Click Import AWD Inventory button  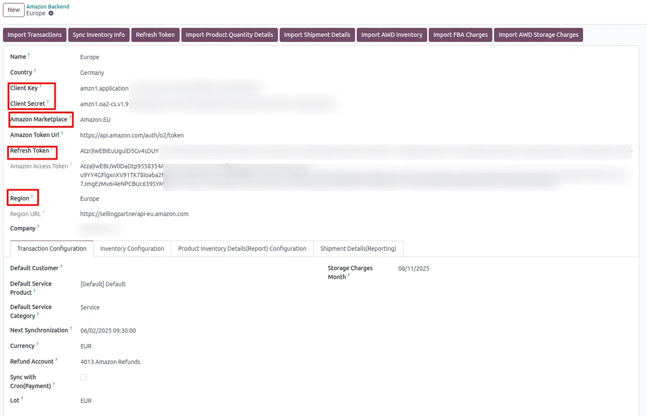(392, 35)
